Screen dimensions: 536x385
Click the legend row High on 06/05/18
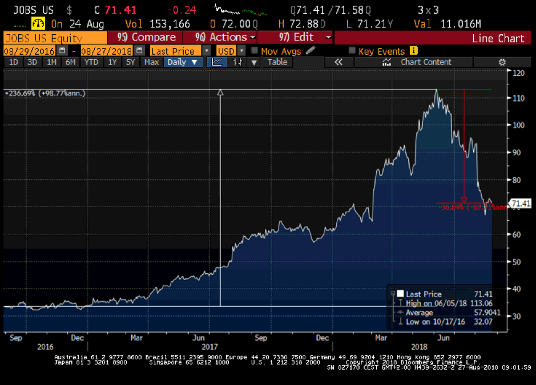pyautogui.click(x=446, y=303)
